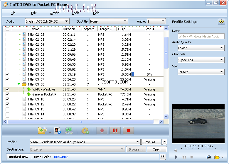This screenshot has height=164, width=229.
Task: Open the Edit menu
Action: pyautogui.click(x=34, y=13)
